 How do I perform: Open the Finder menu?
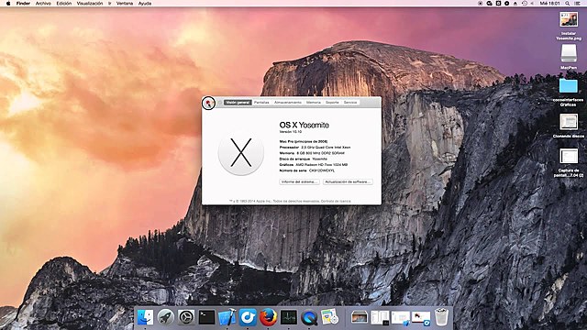[x=23, y=4]
